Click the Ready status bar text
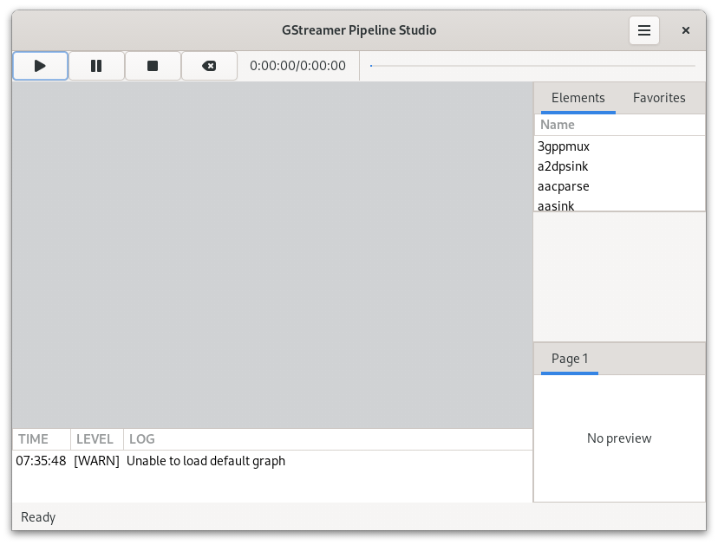This screenshot has width=718, height=545. pos(38,517)
